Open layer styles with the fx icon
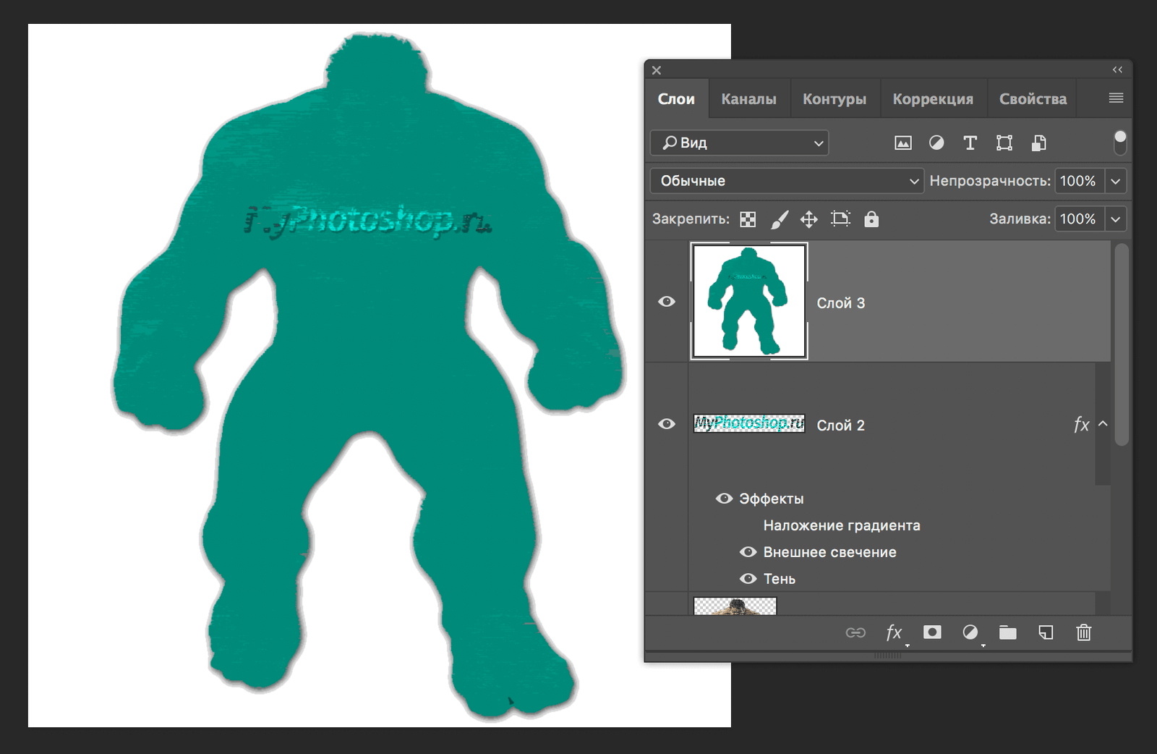The image size is (1157, 754). (894, 632)
